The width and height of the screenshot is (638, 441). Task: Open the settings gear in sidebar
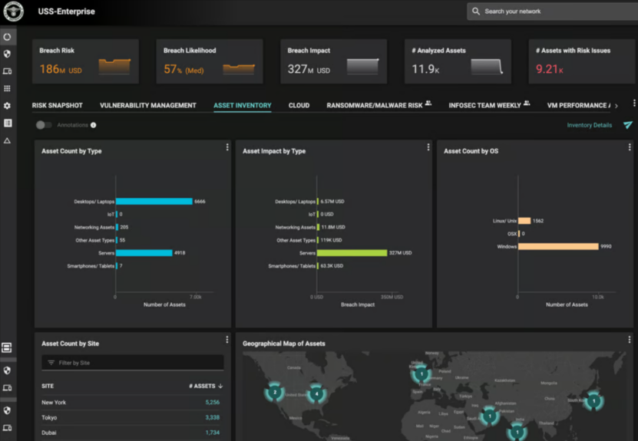(8, 106)
